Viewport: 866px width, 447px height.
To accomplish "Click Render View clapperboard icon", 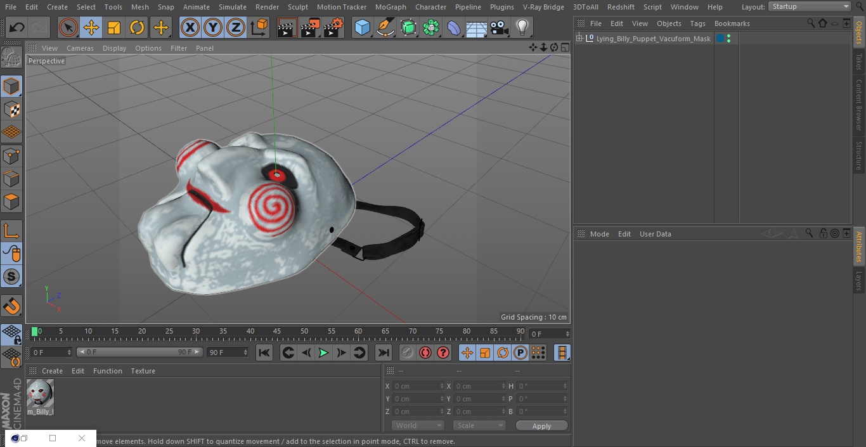I will click(287, 27).
